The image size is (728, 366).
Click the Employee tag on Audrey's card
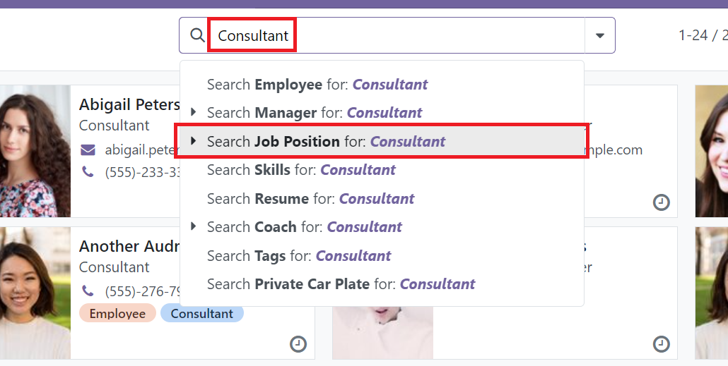pyautogui.click(x=117, y=314)
